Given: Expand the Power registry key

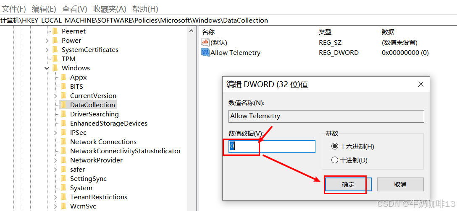Looking at the screenshot, I should (47, 41).
